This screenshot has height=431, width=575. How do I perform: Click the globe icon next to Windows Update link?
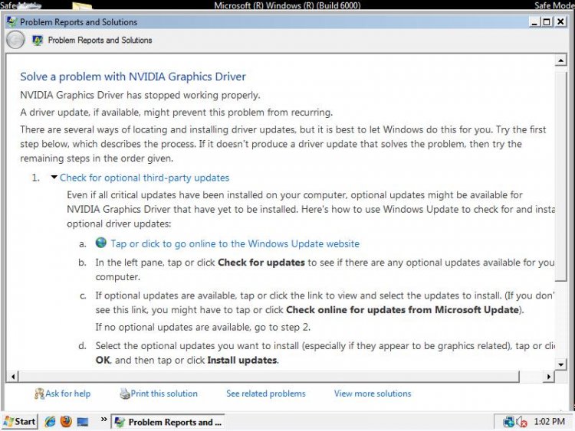point(101,243)
